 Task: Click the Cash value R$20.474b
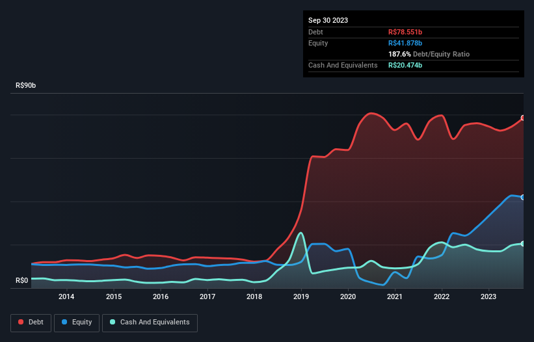click(x=405, y=65)
